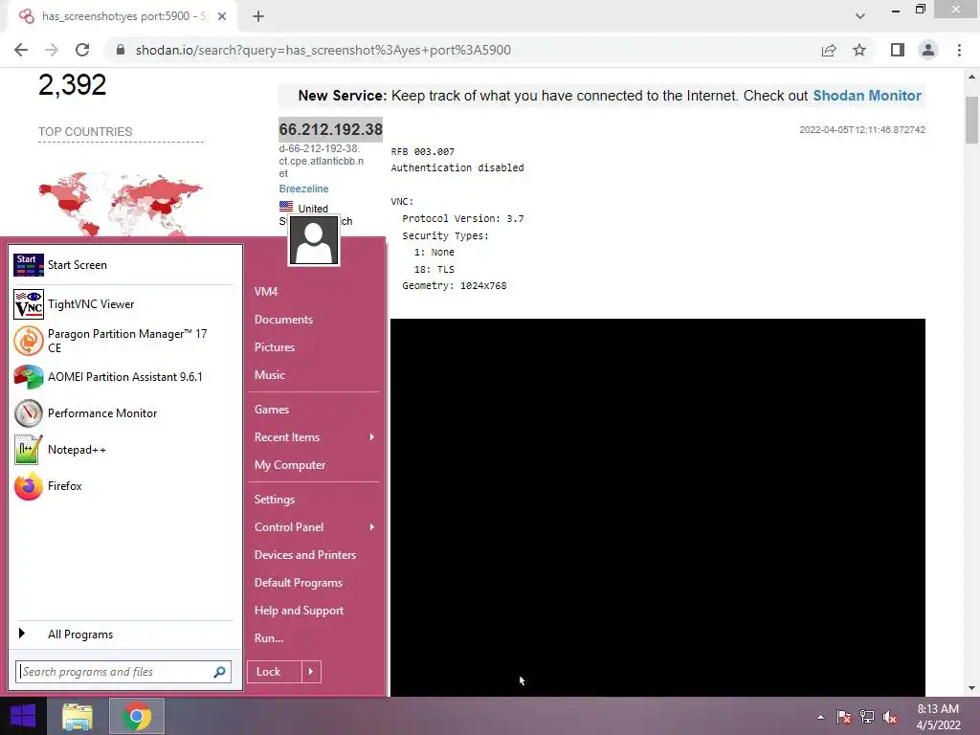Click the United States country link
The width and height of the screenshot is (980, 735).
point(313,209)
